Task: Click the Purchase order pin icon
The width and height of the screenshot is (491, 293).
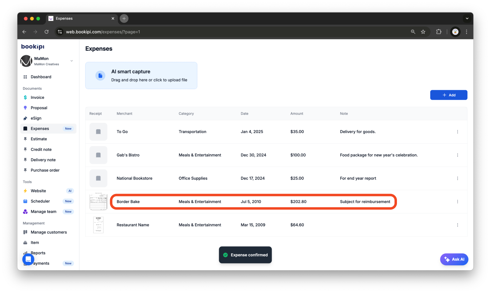Action: pos(25,170)
